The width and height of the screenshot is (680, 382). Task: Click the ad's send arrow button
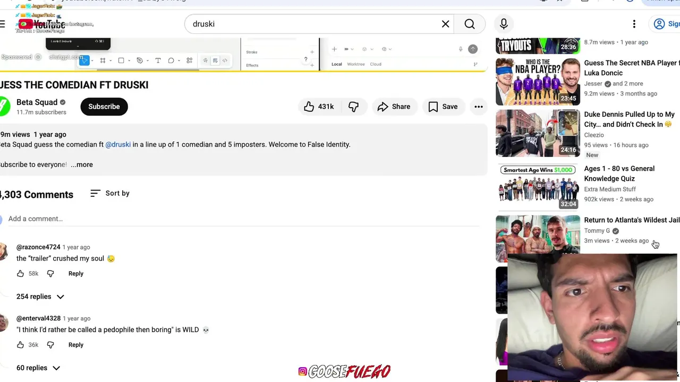click(x=473, y=49)
